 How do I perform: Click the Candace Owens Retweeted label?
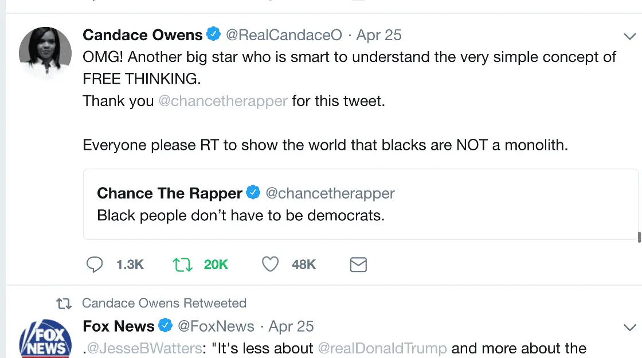pyautogui.click(x=164, y=303)
